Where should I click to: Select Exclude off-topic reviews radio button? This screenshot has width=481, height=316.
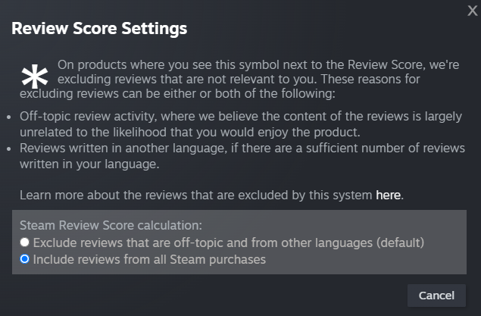(x=24, y=242)
